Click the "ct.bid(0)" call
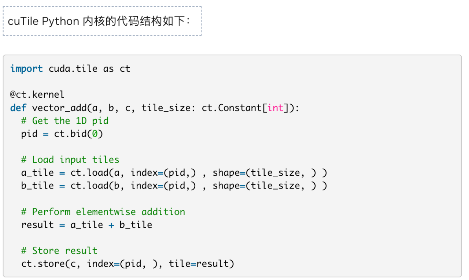The width and height of the screenshot is (469, 280). (x=78, y=134)
